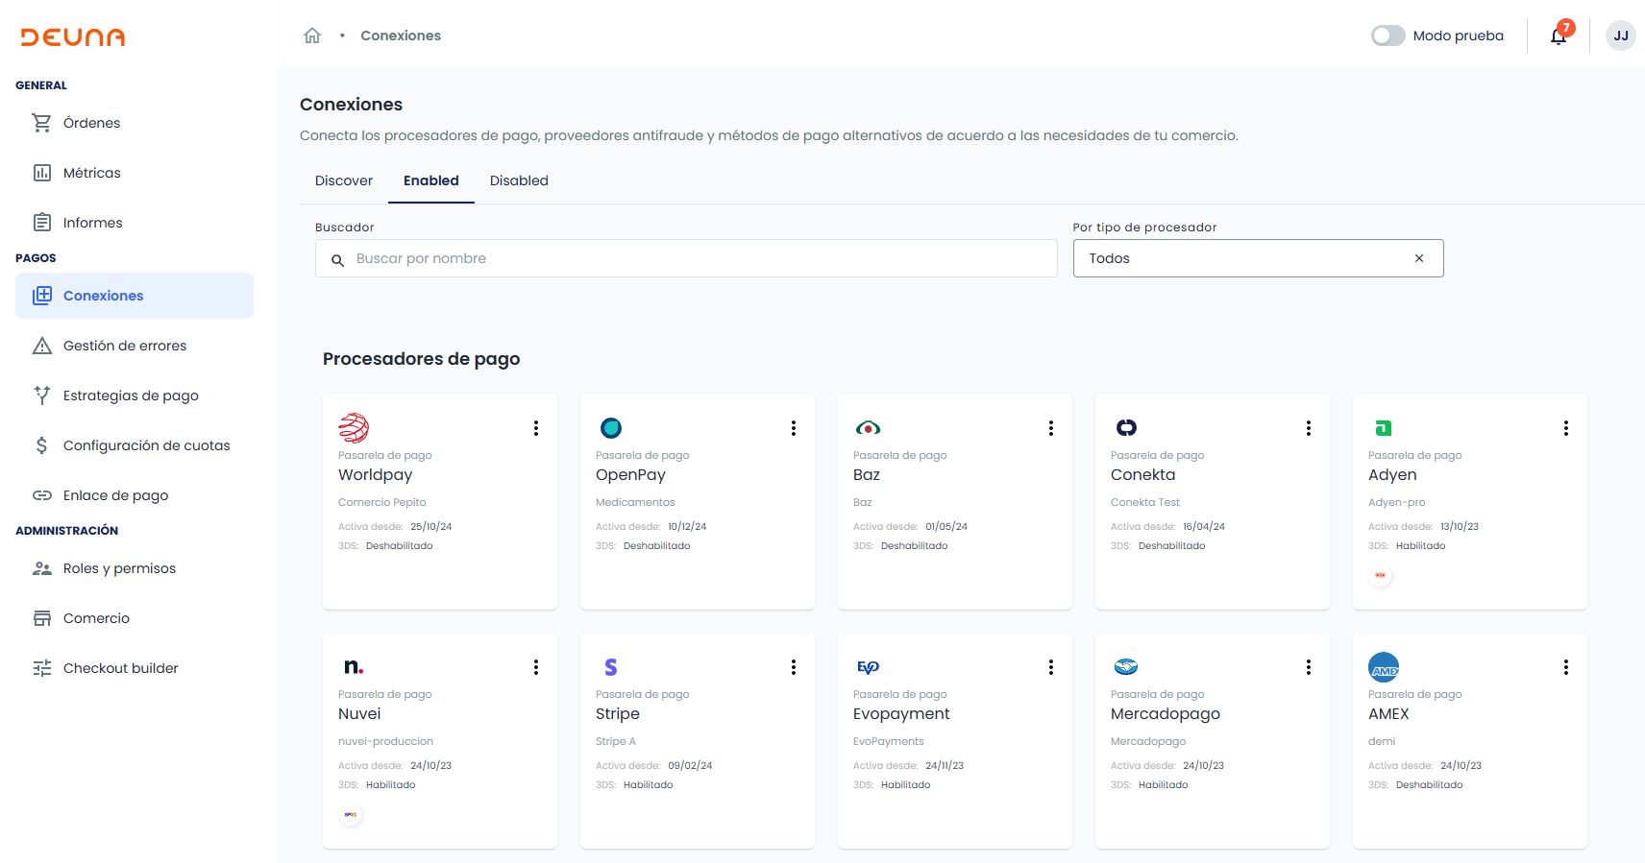The image size is (1645, 863).
Task: Open Órdenes in the sidebar
Action: point(135,123)
